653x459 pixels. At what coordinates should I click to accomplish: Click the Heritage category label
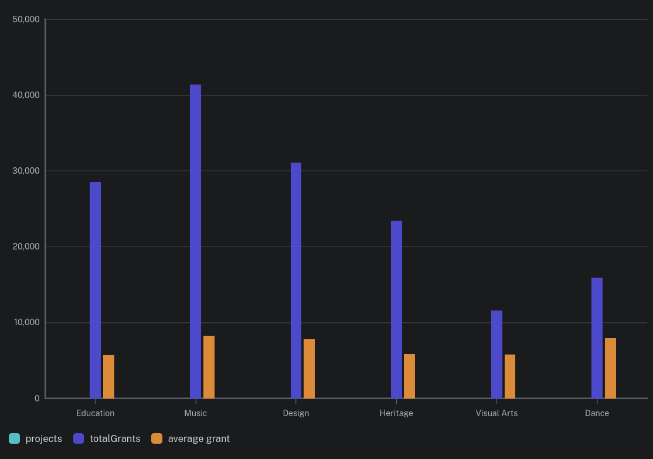(x=396, y=413)
